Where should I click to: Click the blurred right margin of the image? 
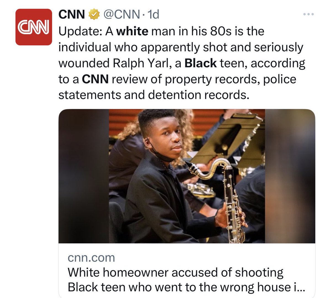pos(290,176)
